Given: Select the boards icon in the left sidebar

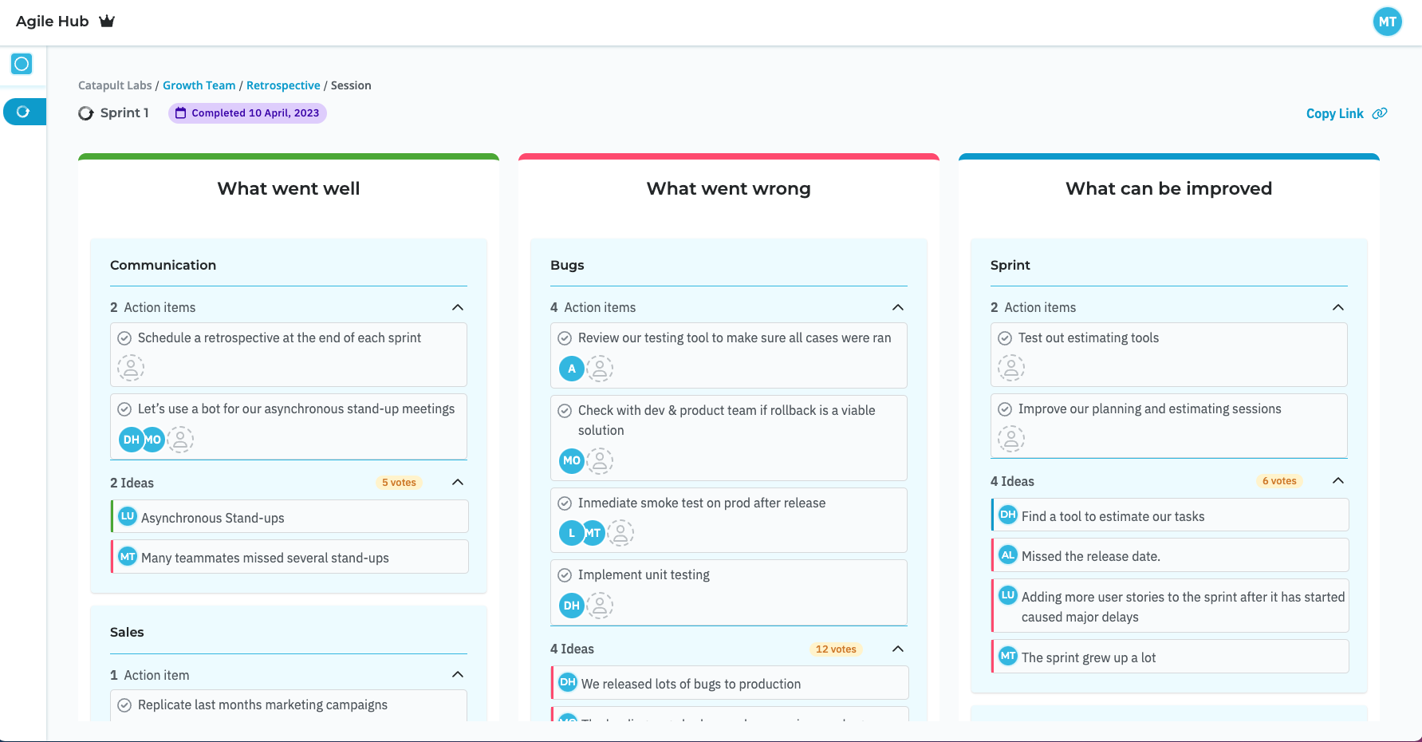Looking at the screenshot, I should (22, 64).
